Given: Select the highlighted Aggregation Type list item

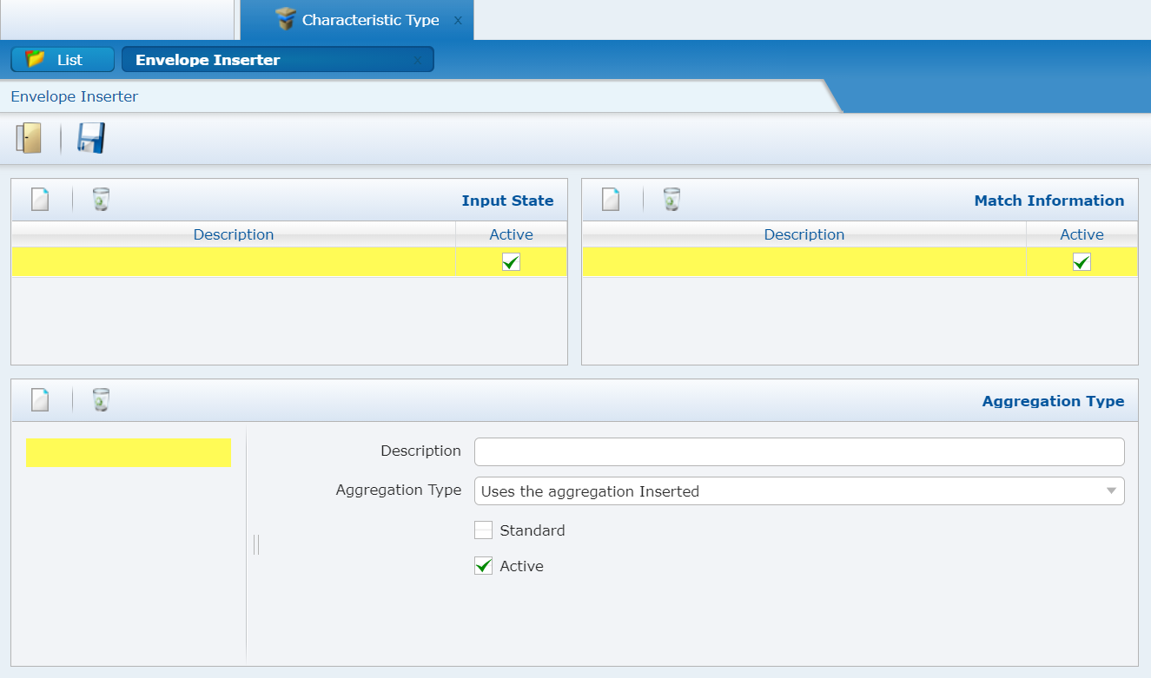Looking at the screenshot, I should pyautogui.click(x=129, y=453).
